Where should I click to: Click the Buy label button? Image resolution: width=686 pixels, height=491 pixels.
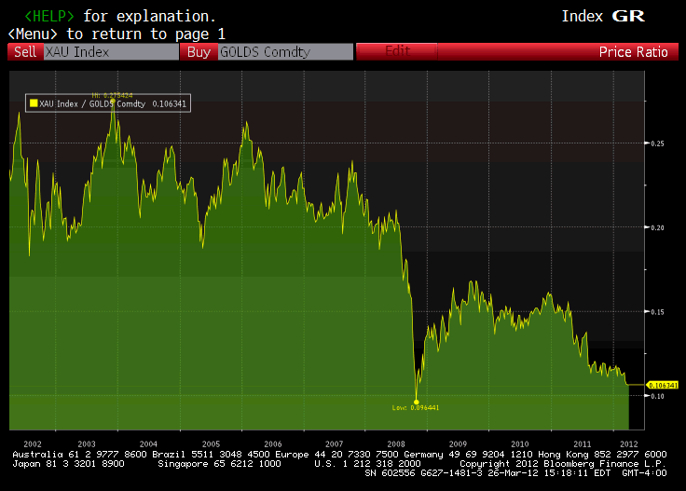click(199, 52)
